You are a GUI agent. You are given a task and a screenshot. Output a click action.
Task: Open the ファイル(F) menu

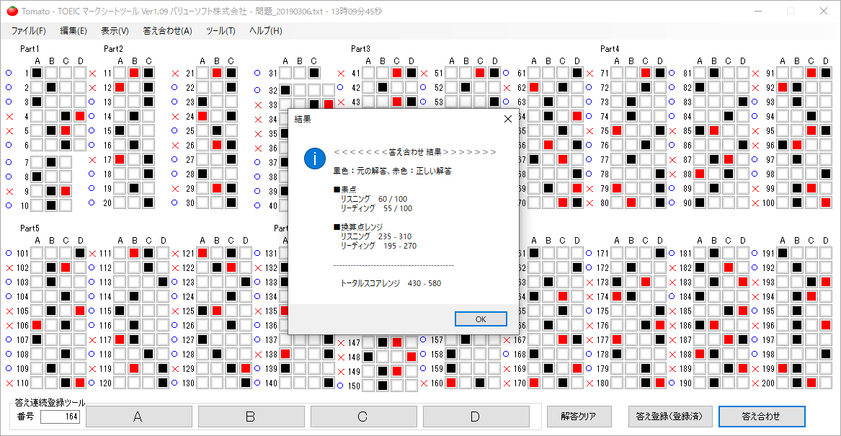coord(28,31)
